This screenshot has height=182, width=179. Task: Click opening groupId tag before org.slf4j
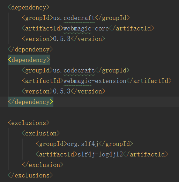[x=51, y=144]
